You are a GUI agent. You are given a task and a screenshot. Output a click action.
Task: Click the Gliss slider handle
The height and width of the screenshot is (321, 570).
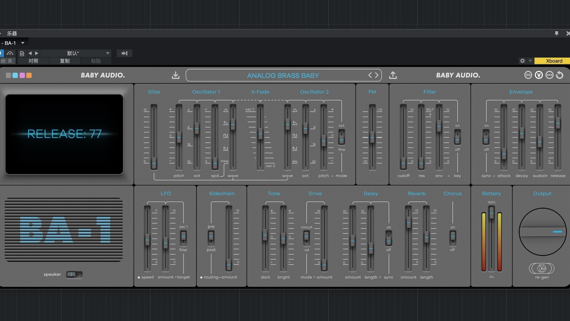tap(154, 163)
